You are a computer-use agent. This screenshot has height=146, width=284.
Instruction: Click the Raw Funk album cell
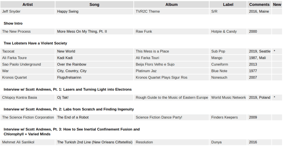144,32
